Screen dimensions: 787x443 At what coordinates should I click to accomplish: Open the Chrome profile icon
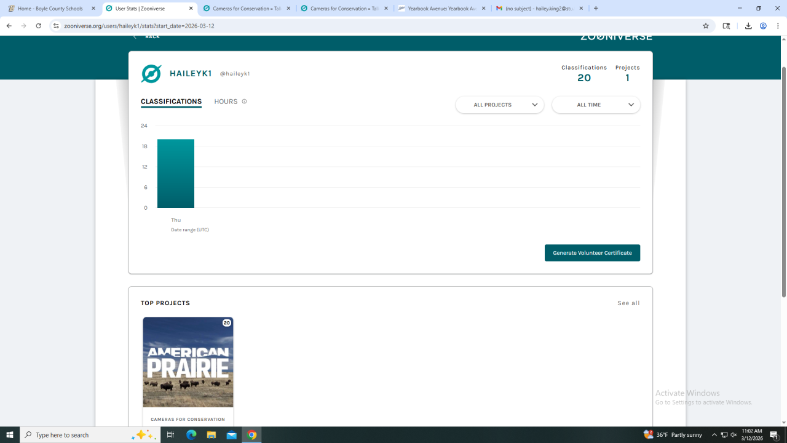coord(763,26)
